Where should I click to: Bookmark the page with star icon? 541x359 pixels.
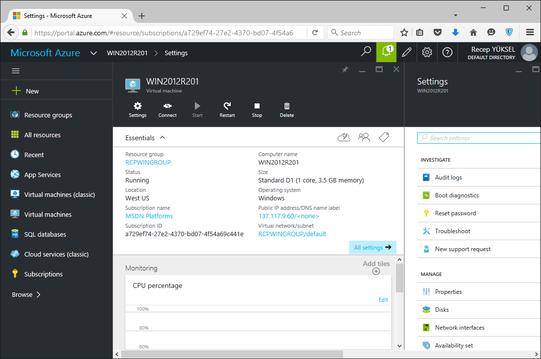404,33
